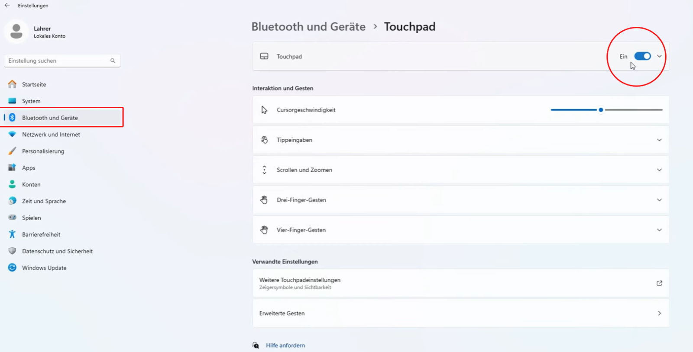Open external link icon for Weitere Touchpadeinstellungen
The image size is (693, 352).
659,283
